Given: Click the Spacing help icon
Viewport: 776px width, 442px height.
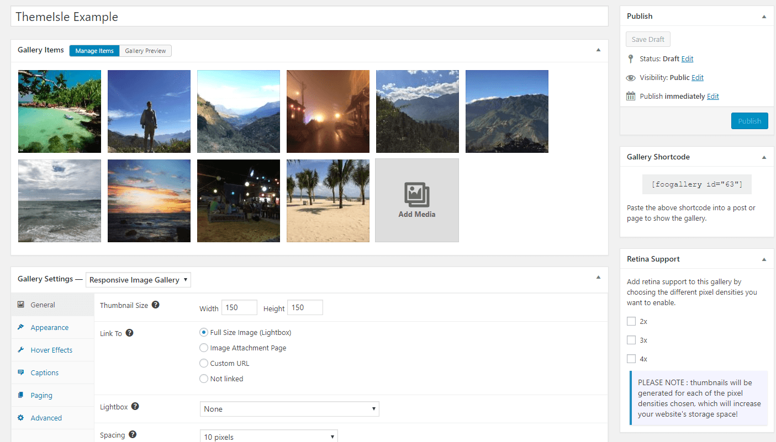Looking at the screenshot, I should click(x=133, y=434).
